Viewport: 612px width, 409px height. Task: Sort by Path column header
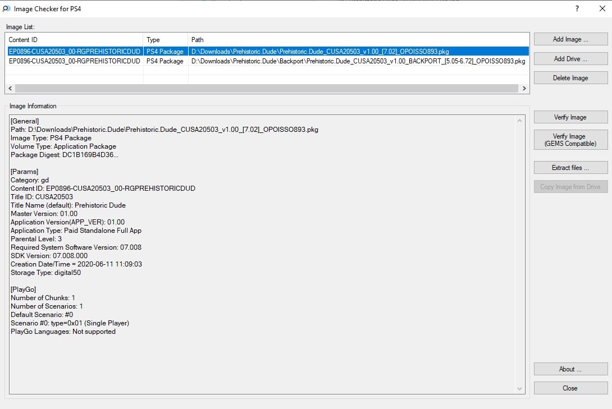pos(358,40)
